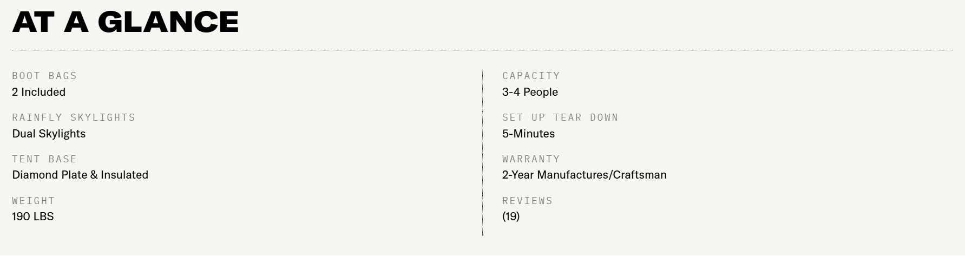Click the 'Dual Skylights' text
The width and height of the screenshot is (965, 256).
click(x=49, y=134)
